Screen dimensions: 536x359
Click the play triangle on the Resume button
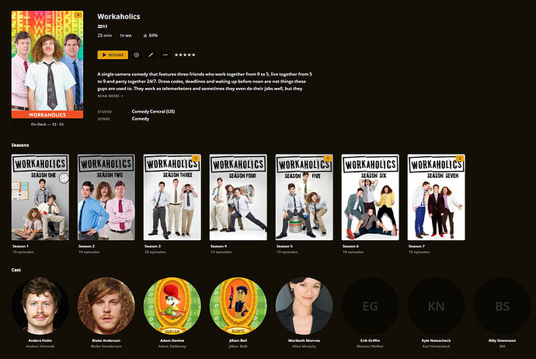(104, 55)
